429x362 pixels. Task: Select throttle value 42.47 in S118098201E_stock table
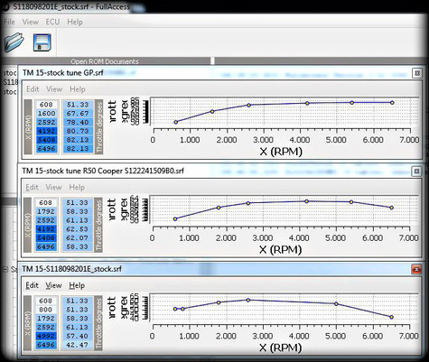coord(77,345)
